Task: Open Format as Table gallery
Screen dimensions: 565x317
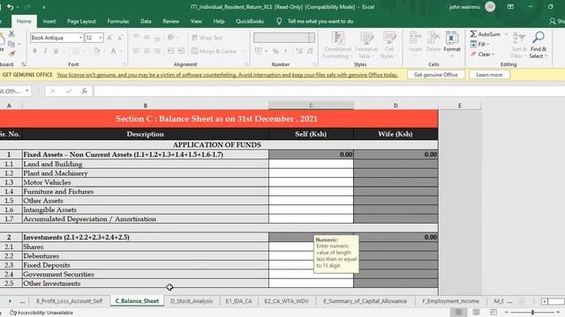Action: click(x=366, y=45)
